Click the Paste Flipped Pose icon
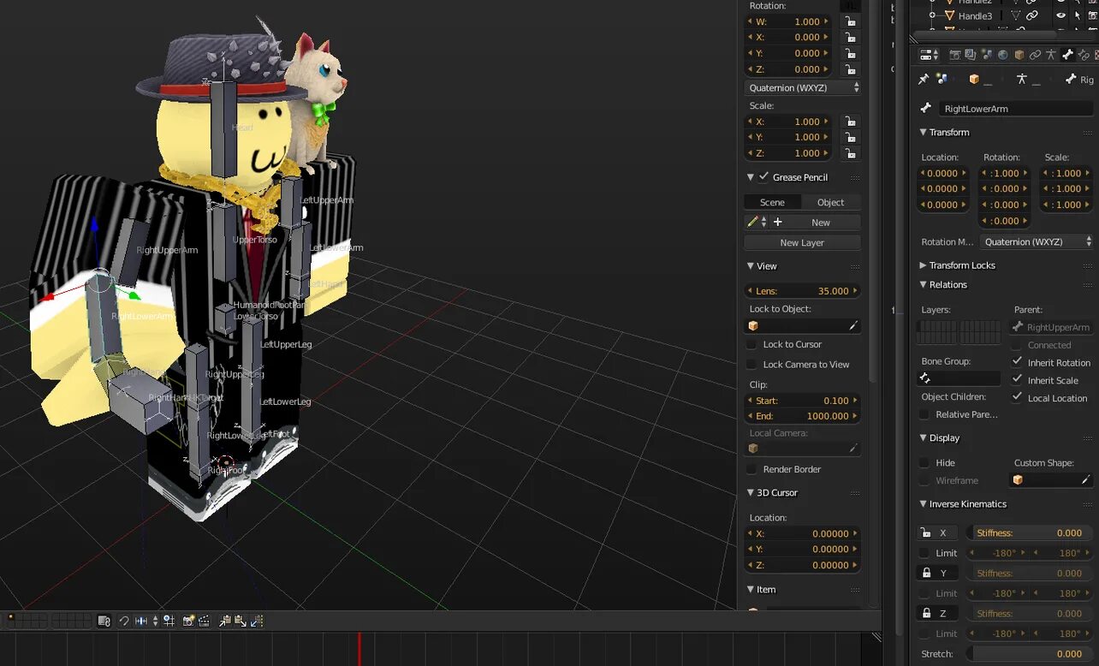 point(257,621)
